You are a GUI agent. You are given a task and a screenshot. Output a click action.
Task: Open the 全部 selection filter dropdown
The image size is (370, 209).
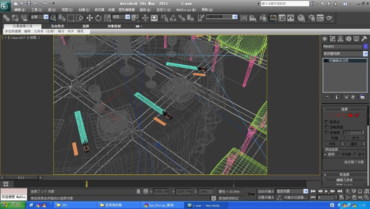click(46, 17)
